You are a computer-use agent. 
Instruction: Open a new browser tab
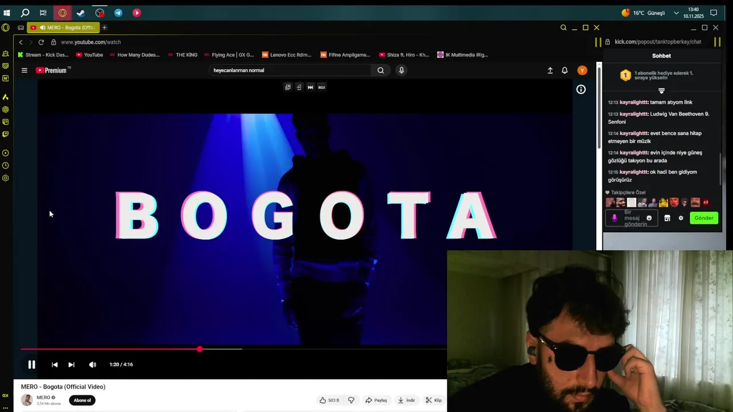pos(104,27)
